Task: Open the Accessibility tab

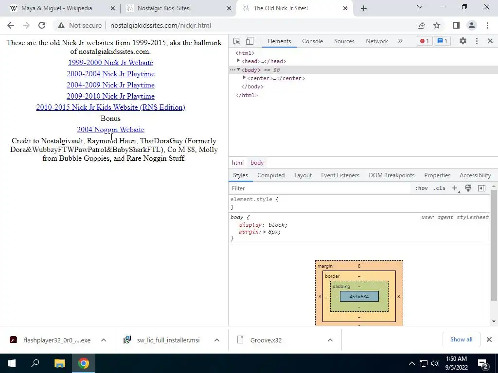Action: (x=475, y=175)
